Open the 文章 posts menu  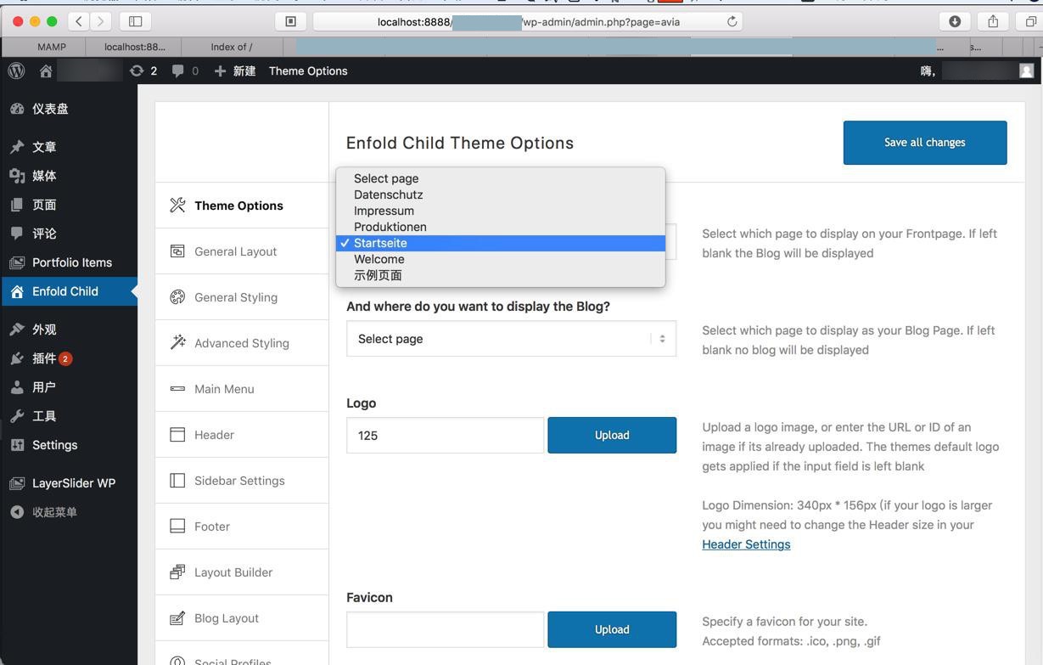pyautogui.click(x=69, y=147)
